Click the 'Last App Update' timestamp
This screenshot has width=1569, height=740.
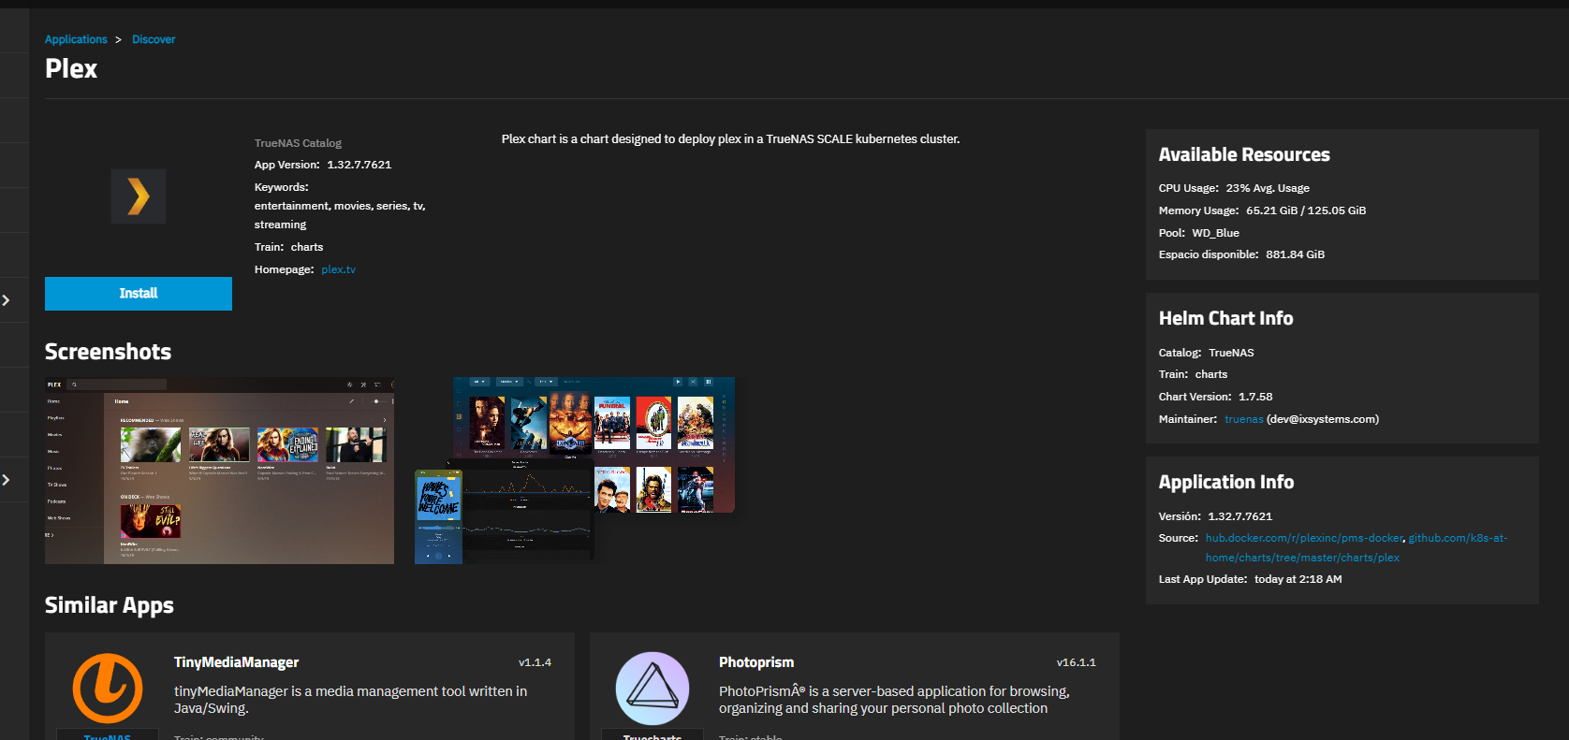click(x=1298, y=579)
